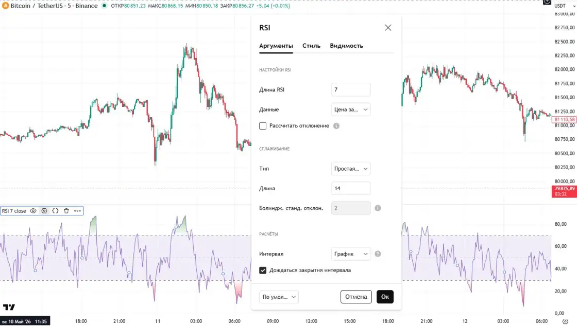Click info icon beside Болиндж. станд. отклон.

[378, 208]
